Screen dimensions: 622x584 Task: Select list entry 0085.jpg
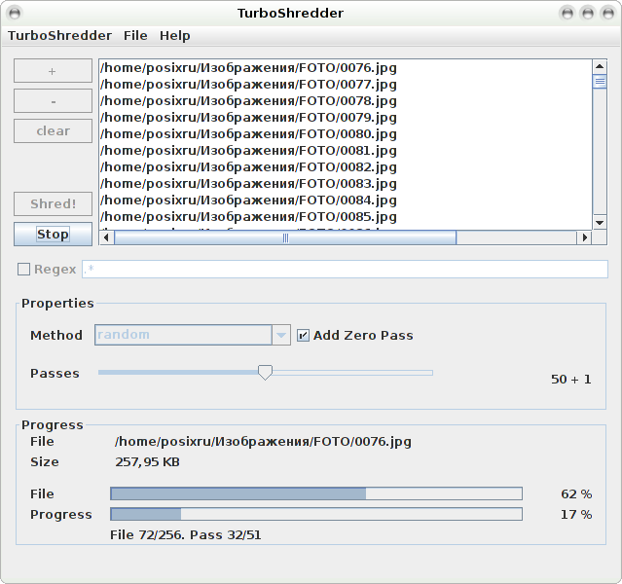pos(346,217)
